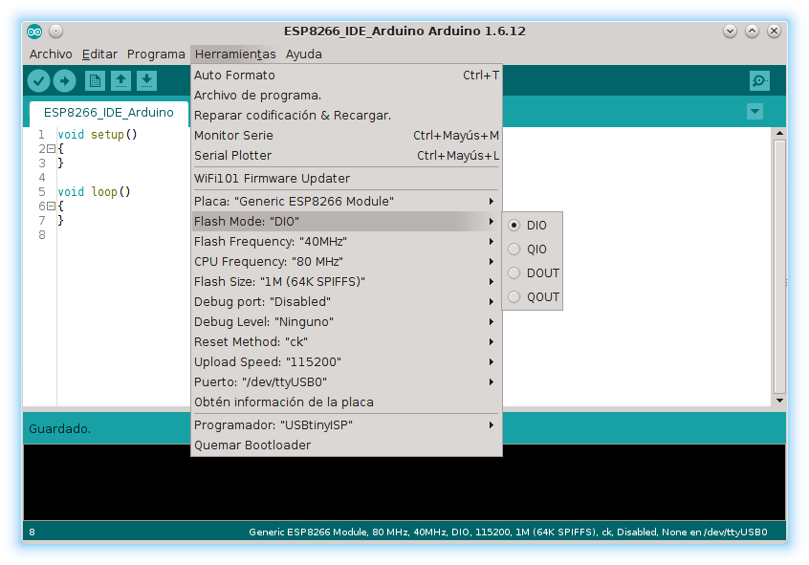Choose Quemar Bootloader entry
Viewport: 809px width, 565px height.
(346, 445)
